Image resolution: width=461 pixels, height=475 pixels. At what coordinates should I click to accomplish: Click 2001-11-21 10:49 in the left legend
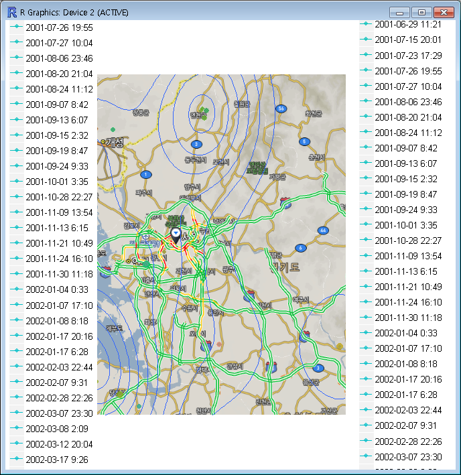(59, 243)
